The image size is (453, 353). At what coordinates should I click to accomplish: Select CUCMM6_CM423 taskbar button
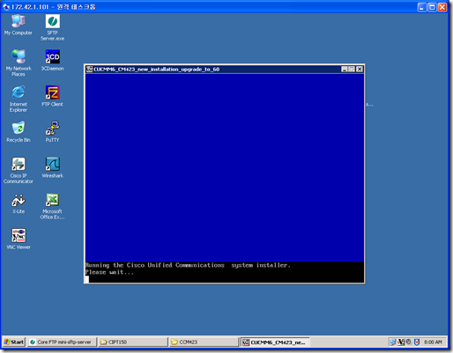pos(275,342)
